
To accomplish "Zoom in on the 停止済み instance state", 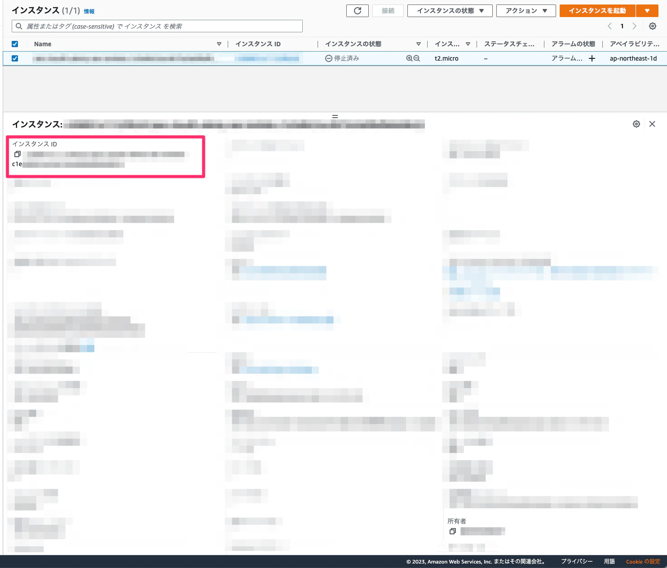I will [x=409, y=58].
